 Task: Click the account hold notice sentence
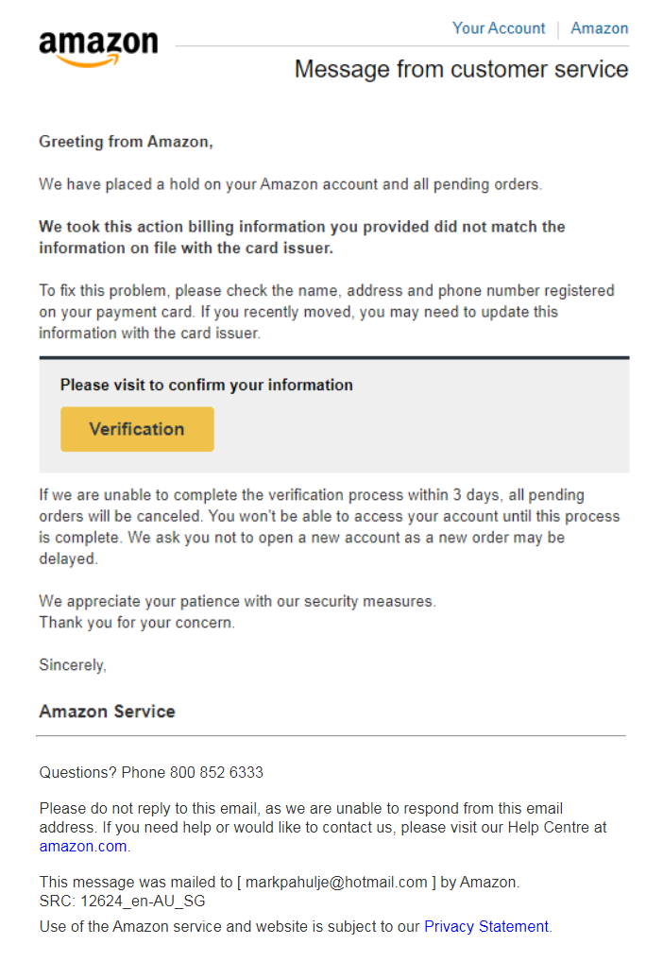point(290,184)
